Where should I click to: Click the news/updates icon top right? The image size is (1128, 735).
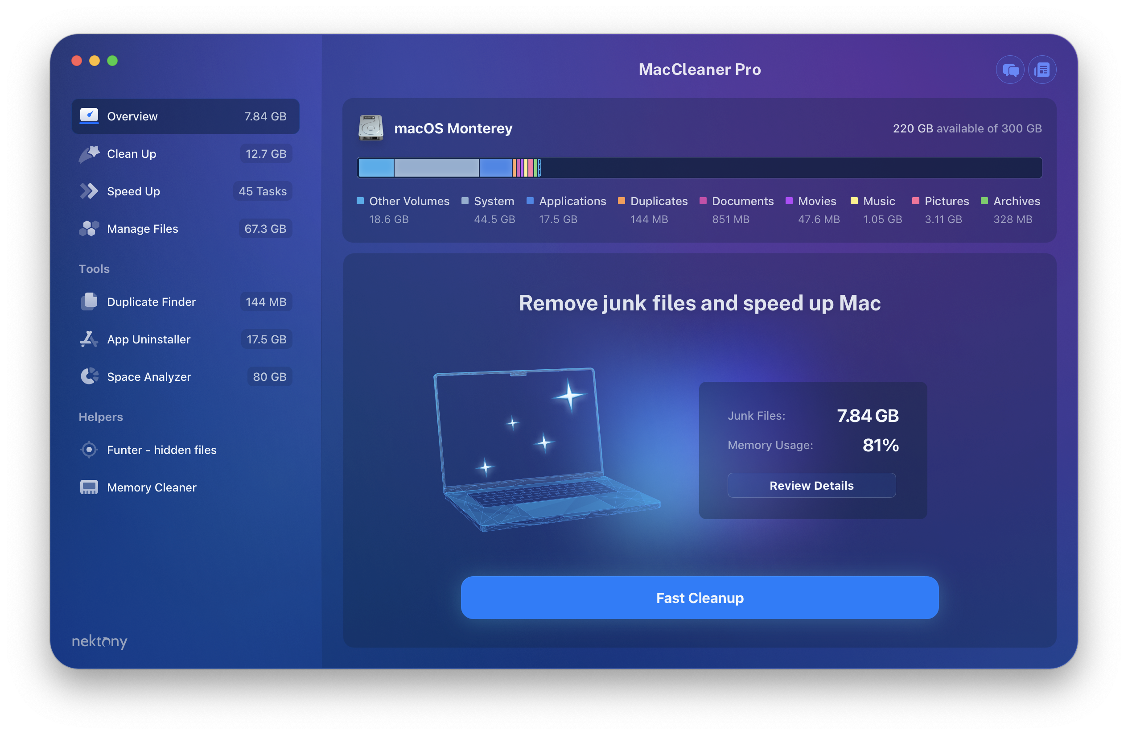tap(1042, 69)
